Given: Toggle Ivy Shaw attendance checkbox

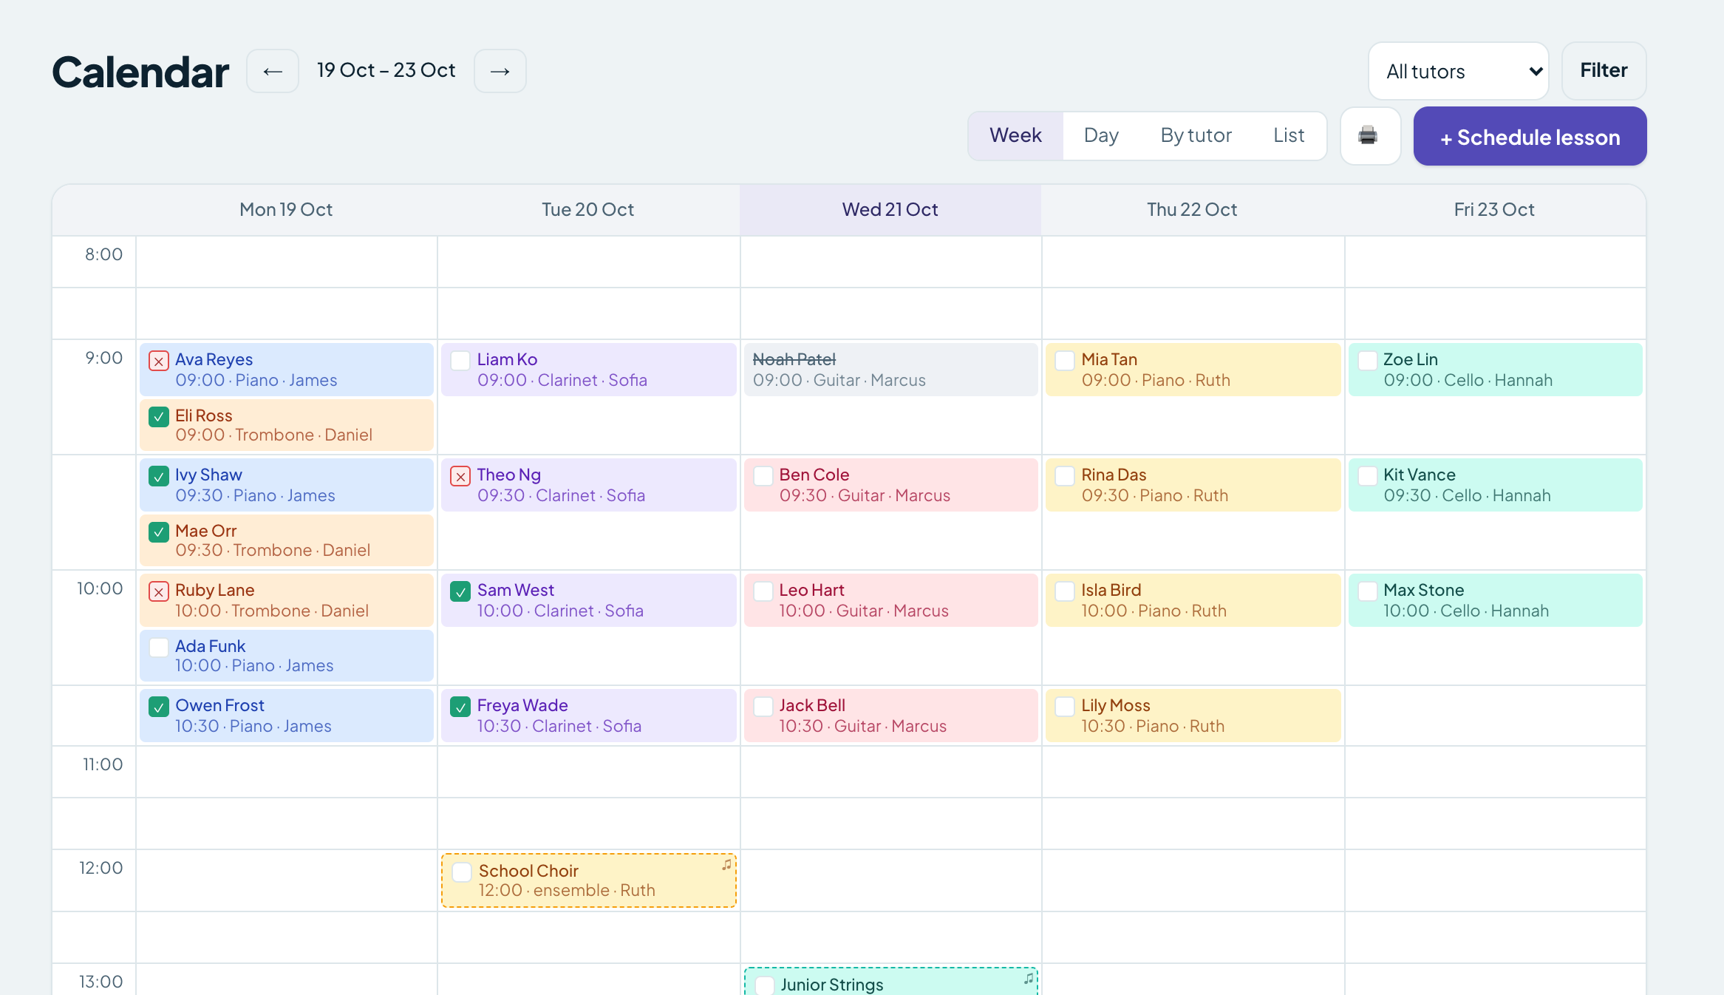Looking at the screenshot, I should (159, 476).
